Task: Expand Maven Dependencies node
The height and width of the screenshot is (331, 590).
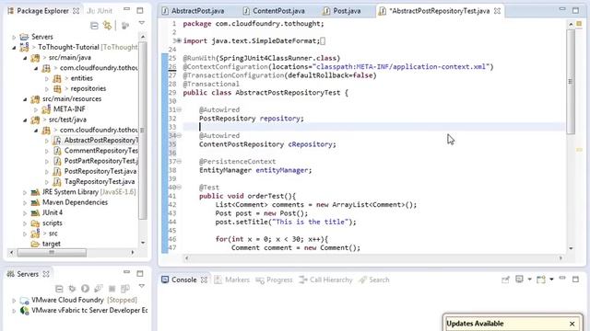Action: click(25, 203)
